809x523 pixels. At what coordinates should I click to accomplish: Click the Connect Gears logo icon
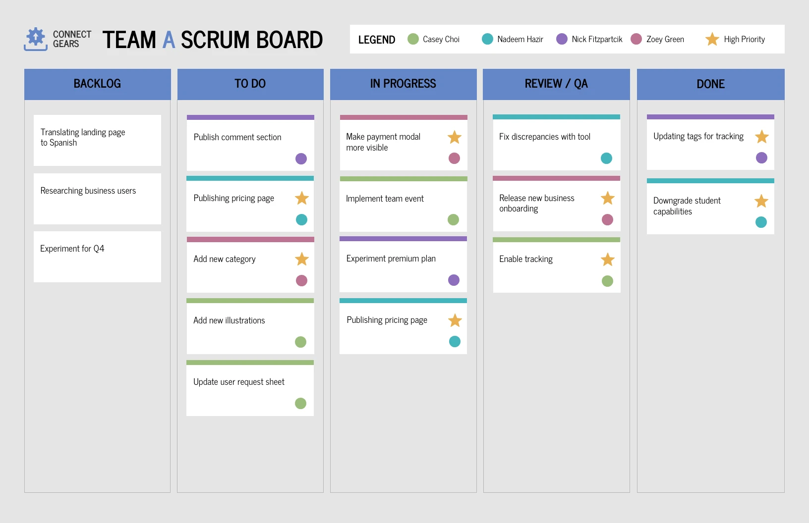pyautogui.click(x=36, y=39)
